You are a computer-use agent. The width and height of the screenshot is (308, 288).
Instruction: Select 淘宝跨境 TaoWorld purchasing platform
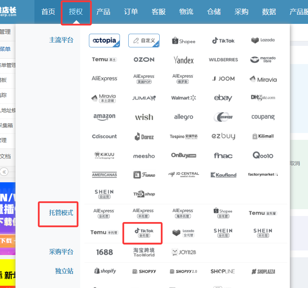[x=144, y=252]
